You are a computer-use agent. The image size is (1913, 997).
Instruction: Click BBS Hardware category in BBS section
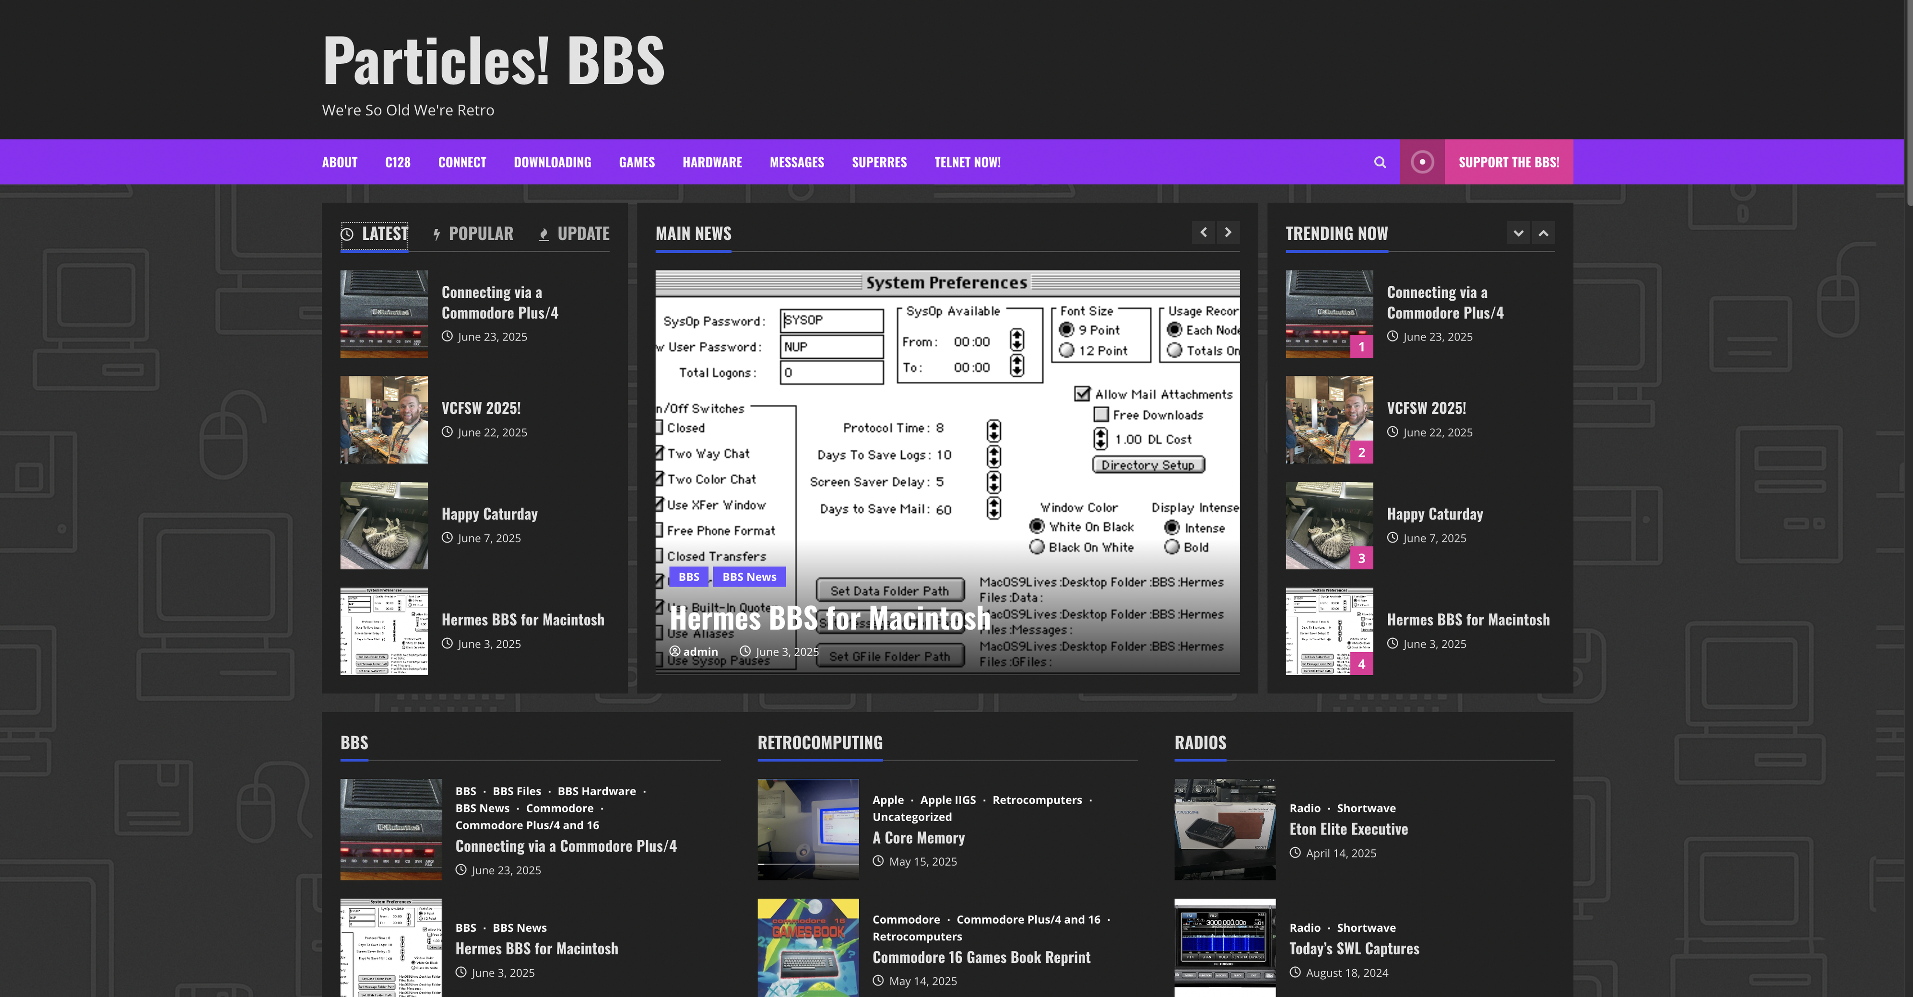[x=596, y=791]
